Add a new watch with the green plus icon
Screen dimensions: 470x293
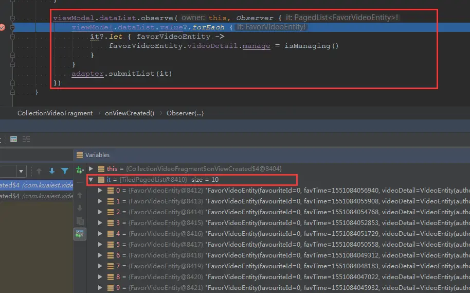coord(80,170)
